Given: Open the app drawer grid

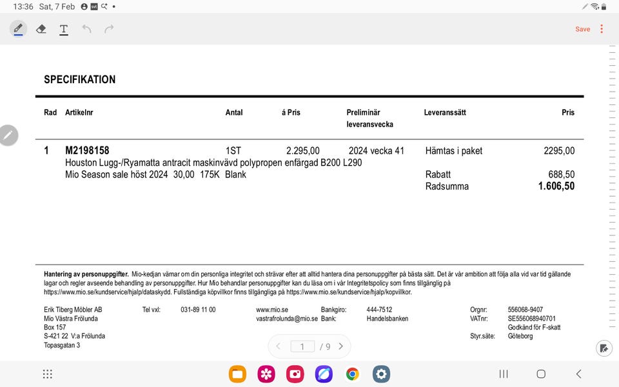Looking at the screenshot, I should 47,374.
